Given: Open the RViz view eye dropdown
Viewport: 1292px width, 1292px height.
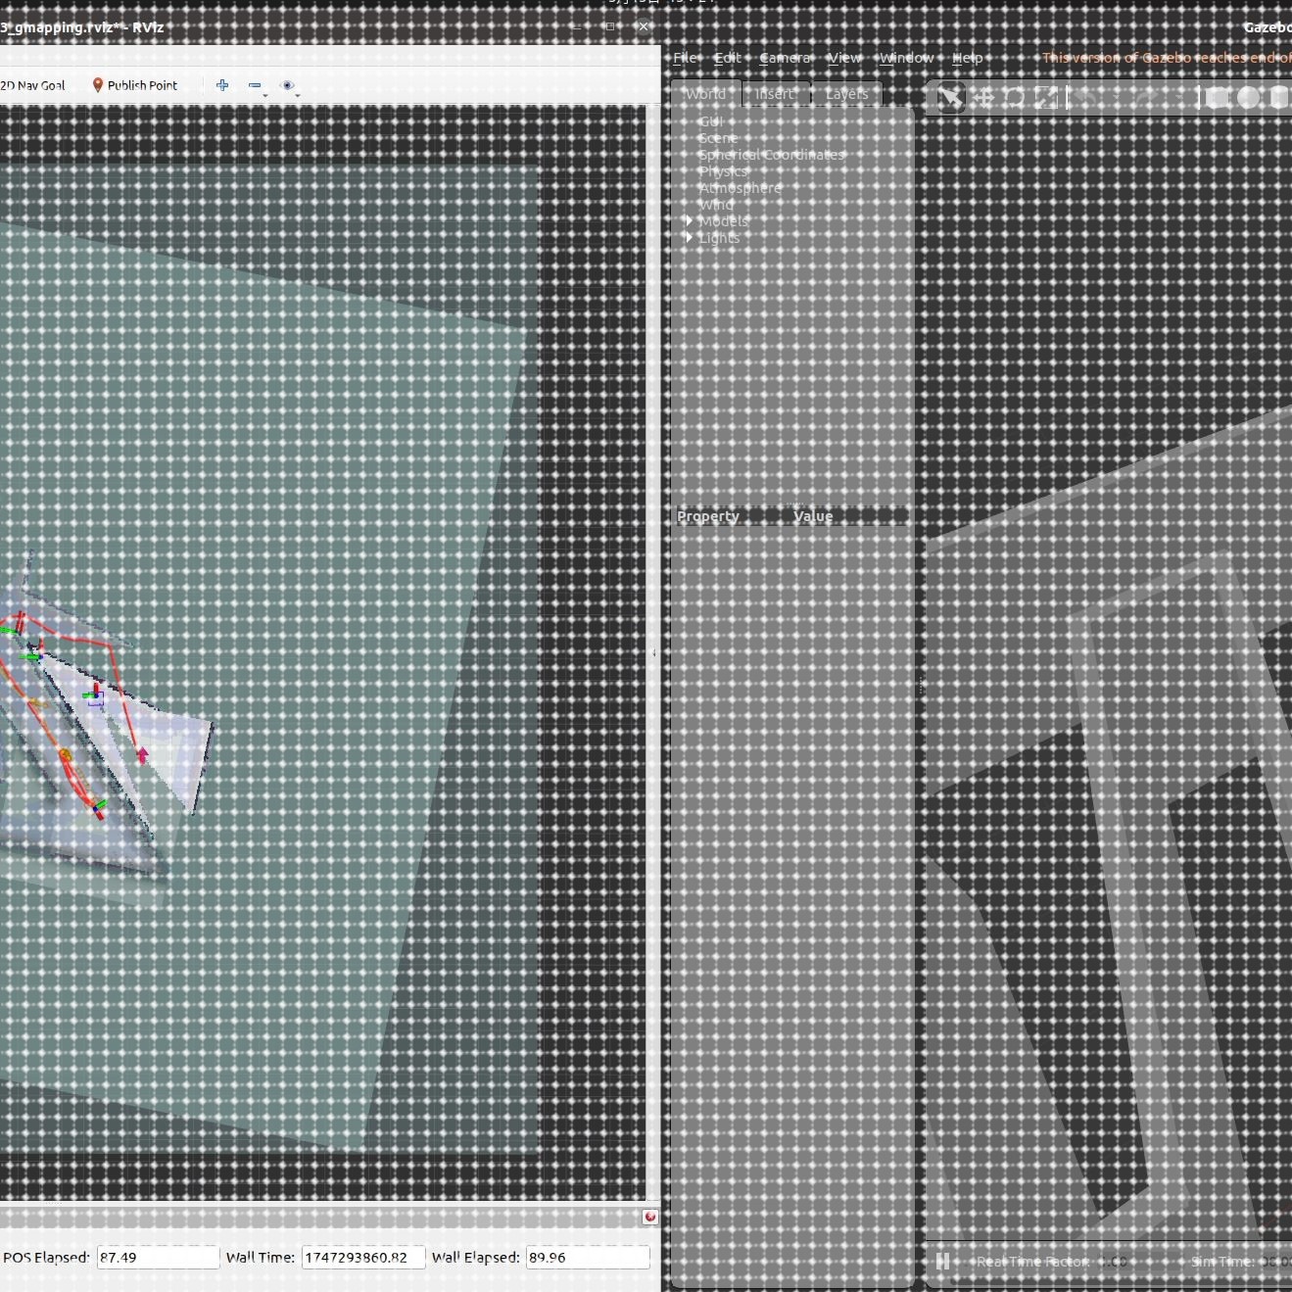Looking at the screenshot, I should [289, 86].
